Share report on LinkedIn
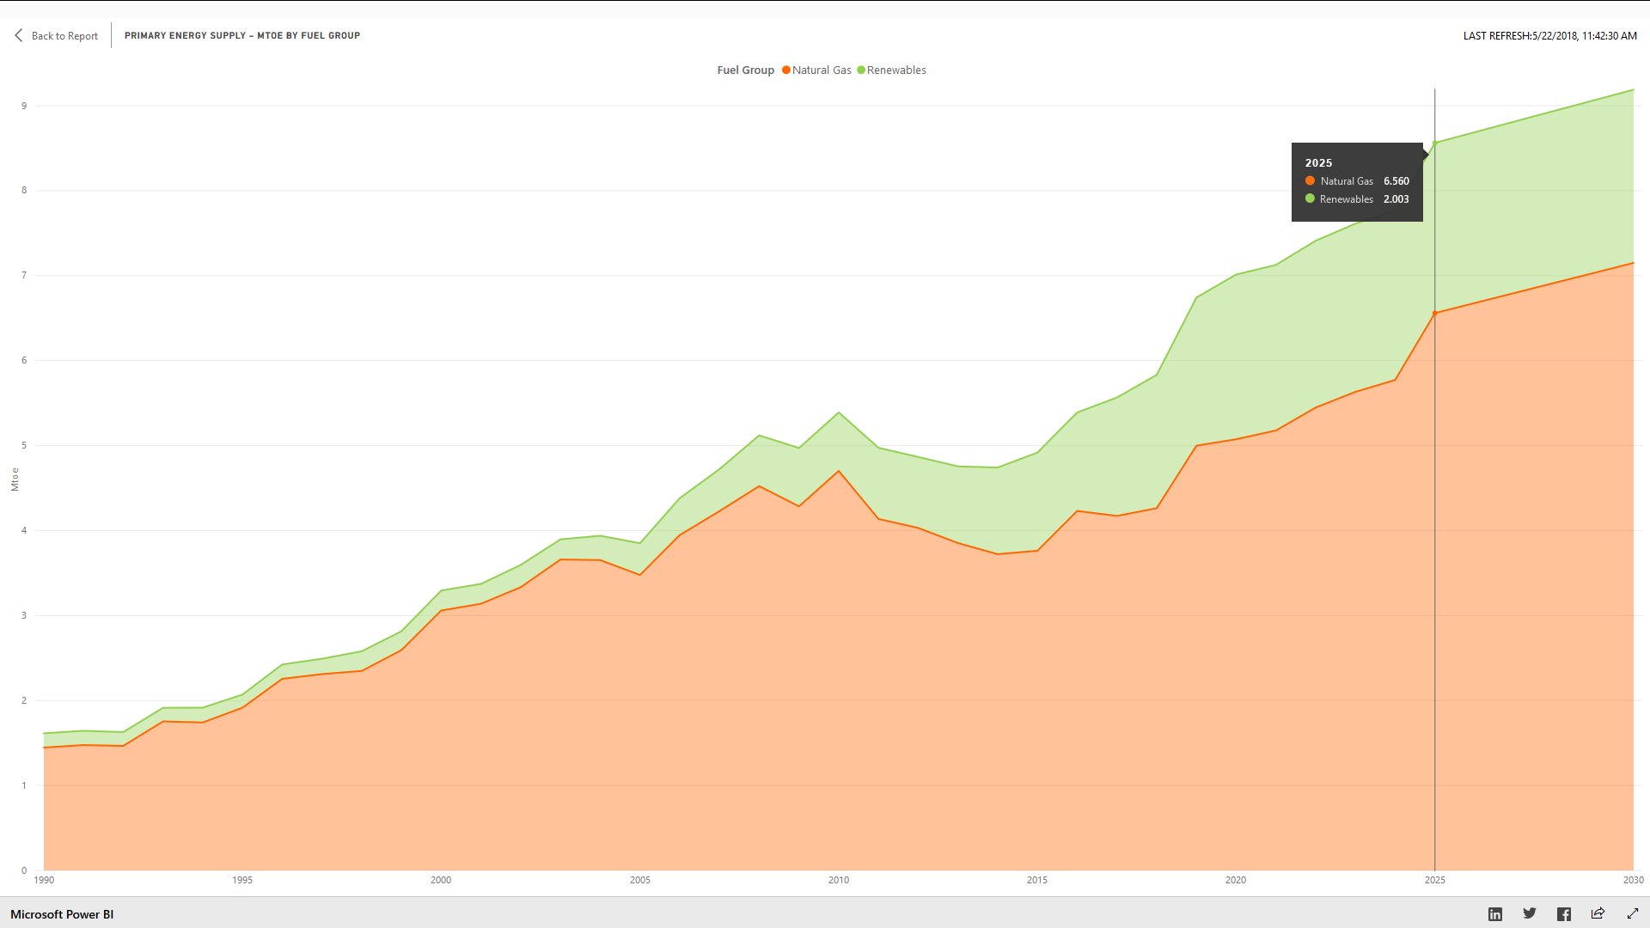The image size is (1650, 928). 1495,914
